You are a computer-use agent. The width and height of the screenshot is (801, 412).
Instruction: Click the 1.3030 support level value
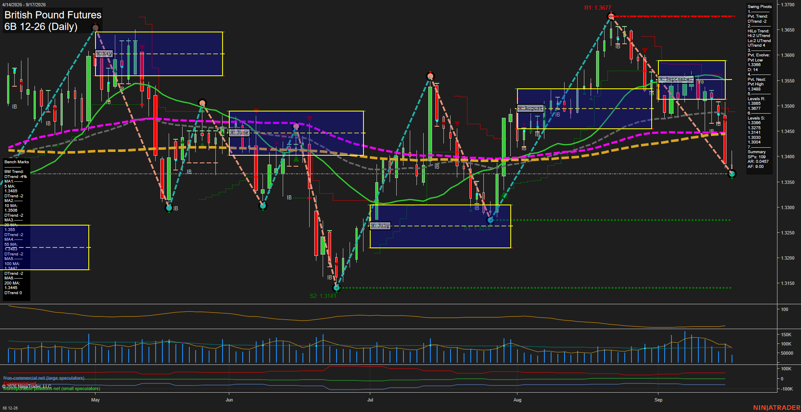pos(754,138)
